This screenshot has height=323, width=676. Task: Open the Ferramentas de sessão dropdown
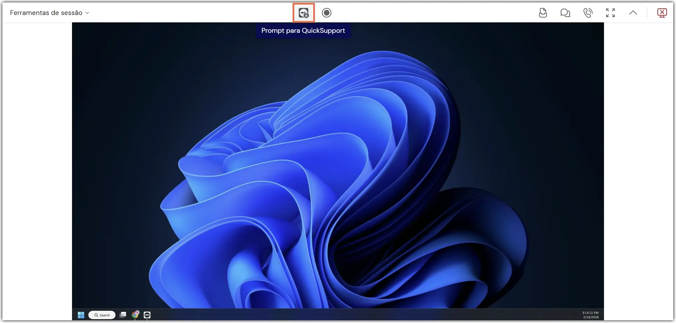click(50, 13)
